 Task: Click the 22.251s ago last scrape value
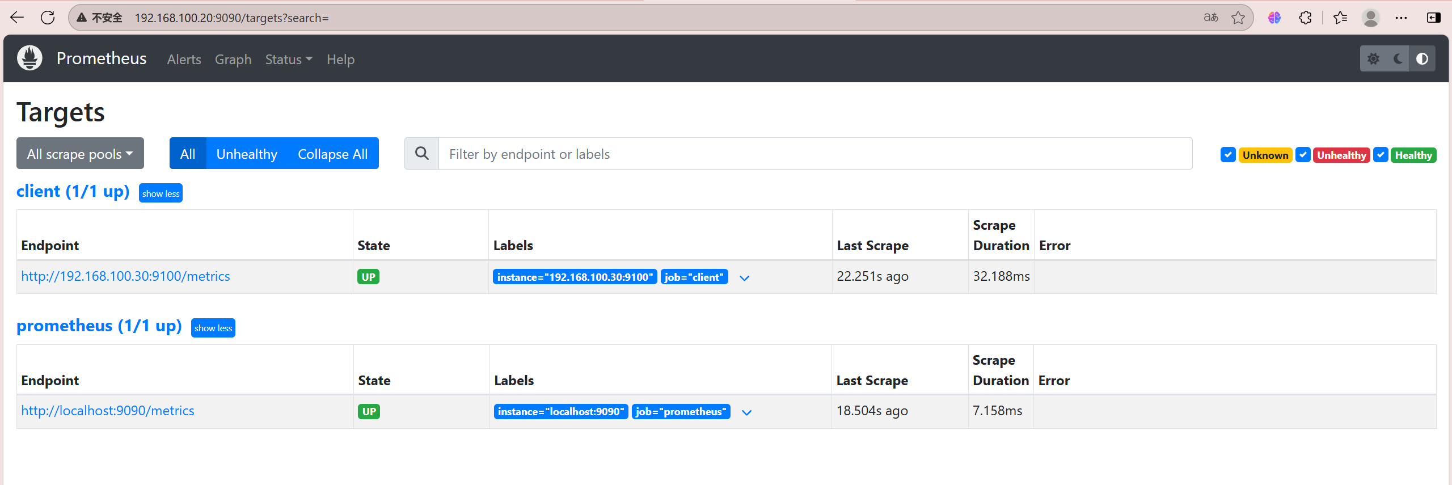tap(872, 276)
